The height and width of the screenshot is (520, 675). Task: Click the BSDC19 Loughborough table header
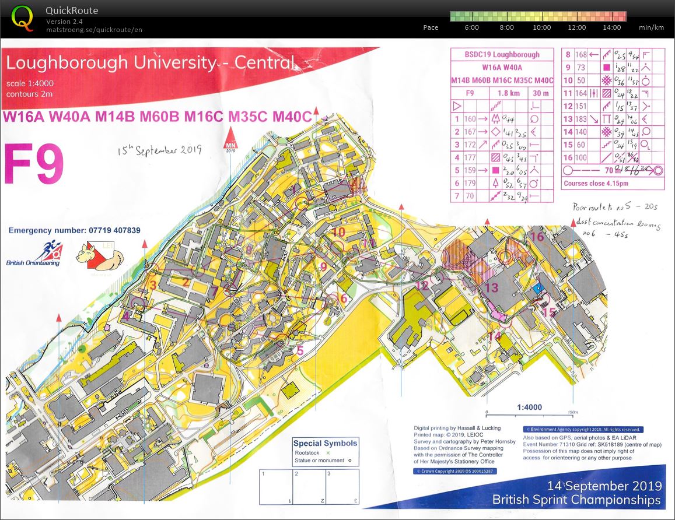click(502, 55)
